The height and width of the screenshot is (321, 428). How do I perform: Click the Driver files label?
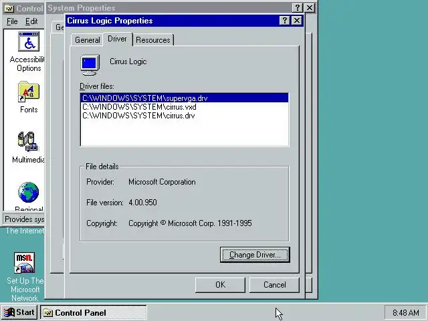[x=96, y=86]
